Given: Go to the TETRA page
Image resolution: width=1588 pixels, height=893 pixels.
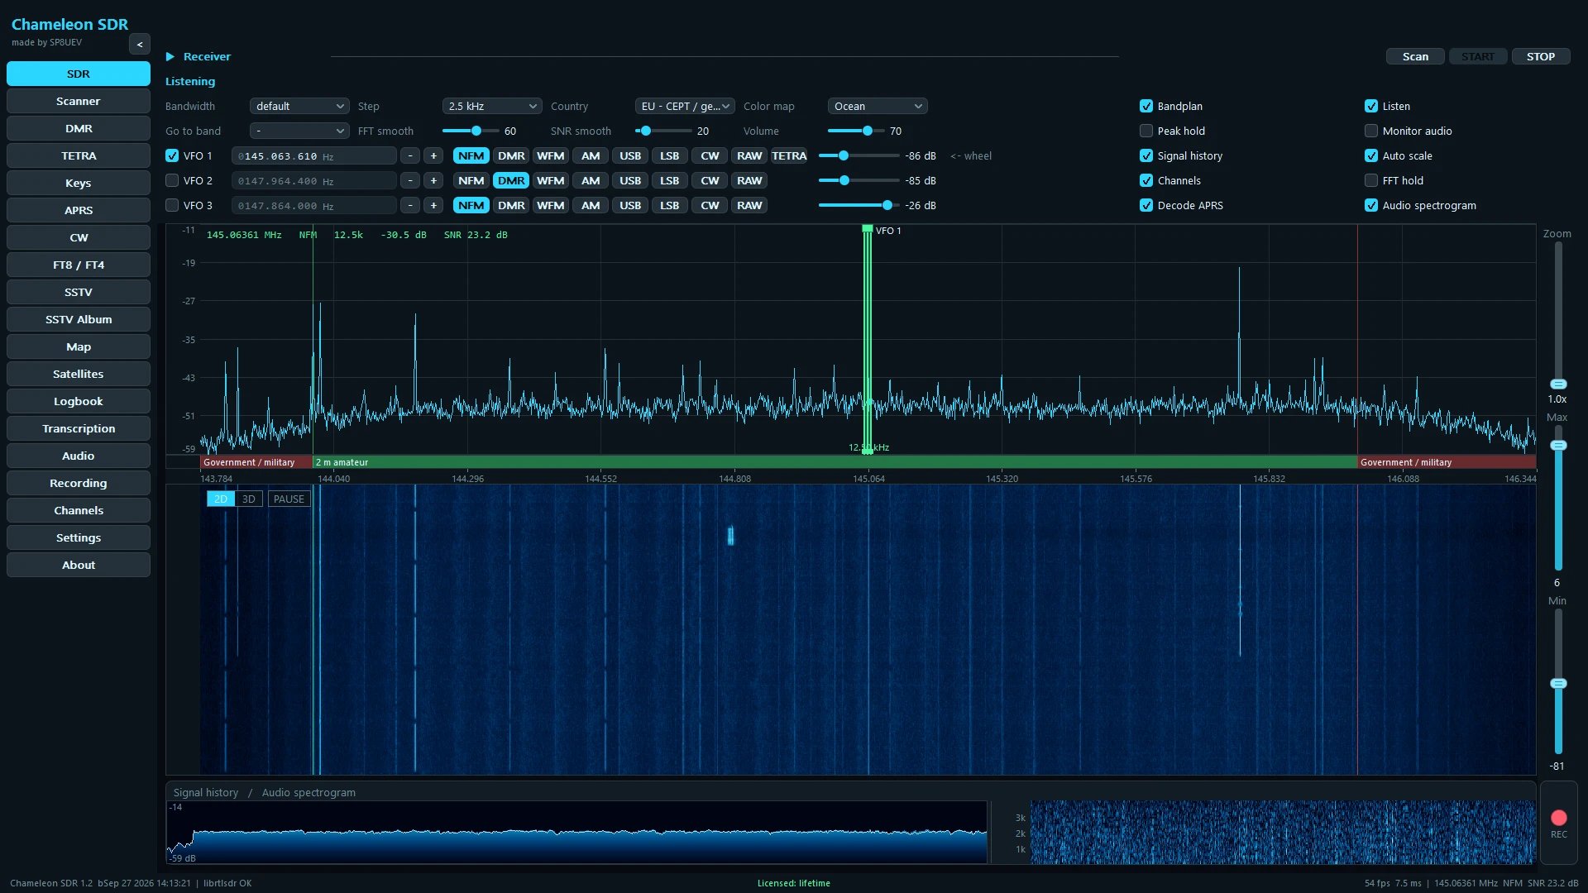Looking at the screenshot, I should (x=79, y=155).
